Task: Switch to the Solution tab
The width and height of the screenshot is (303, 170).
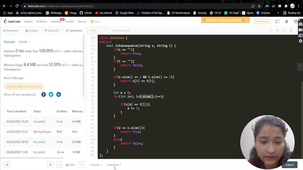Action: pyautogui.click(x=32, y=30)
